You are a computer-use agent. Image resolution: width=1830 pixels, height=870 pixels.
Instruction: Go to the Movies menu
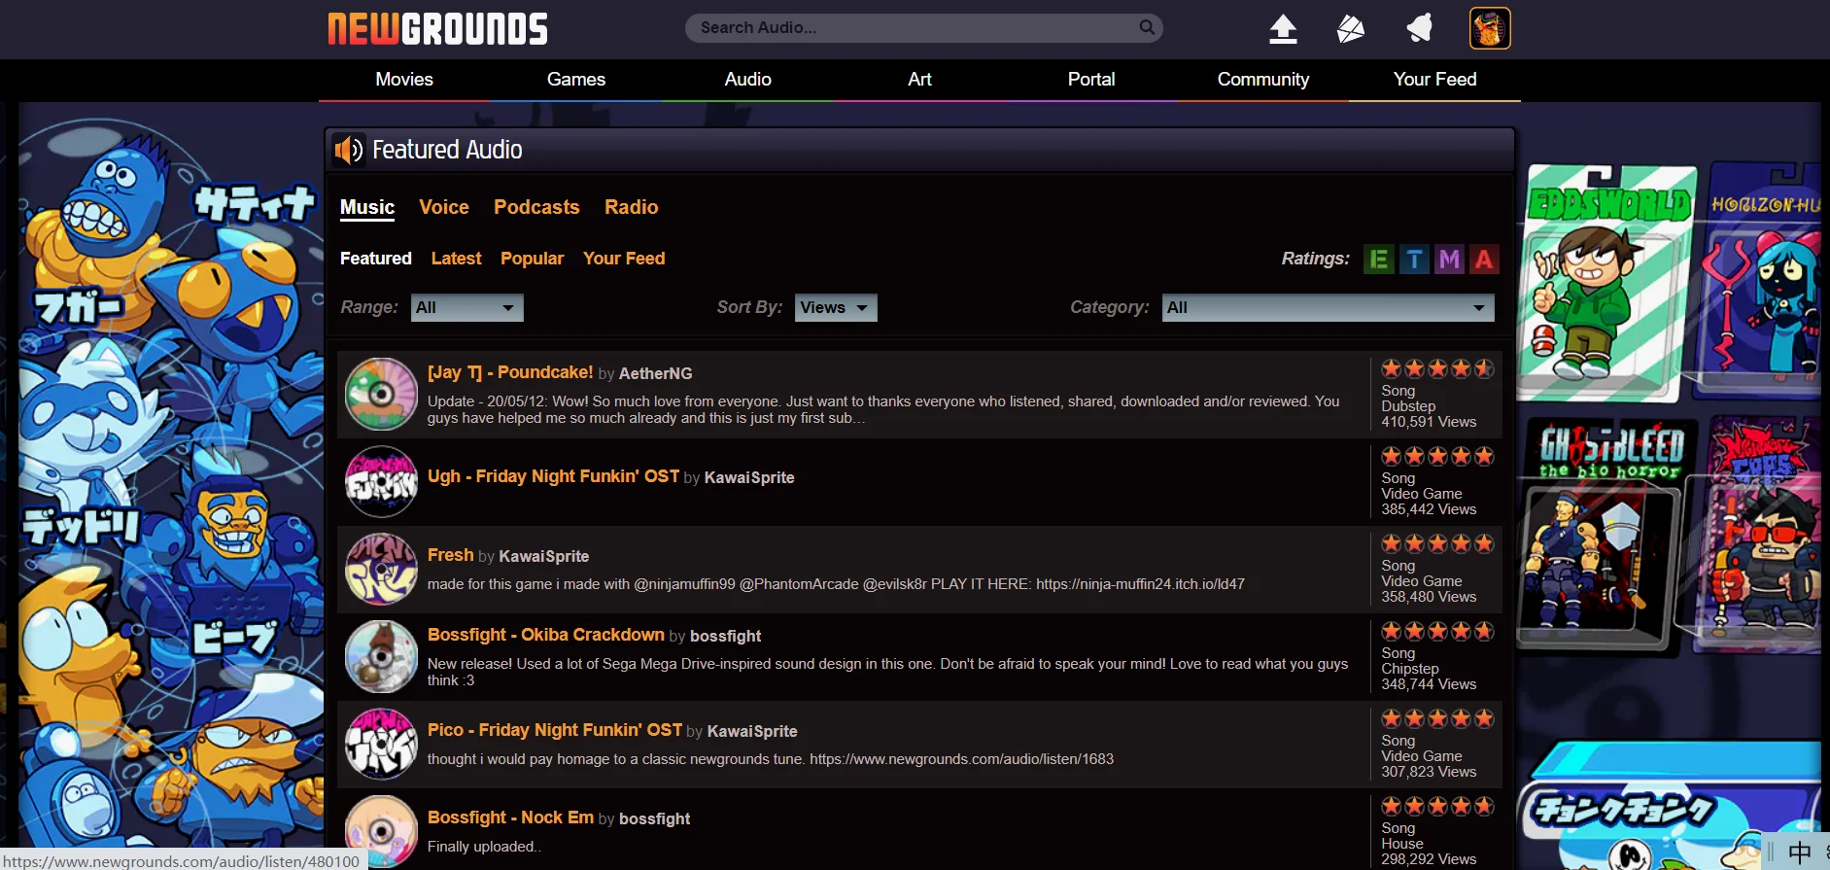click(404, 80)
